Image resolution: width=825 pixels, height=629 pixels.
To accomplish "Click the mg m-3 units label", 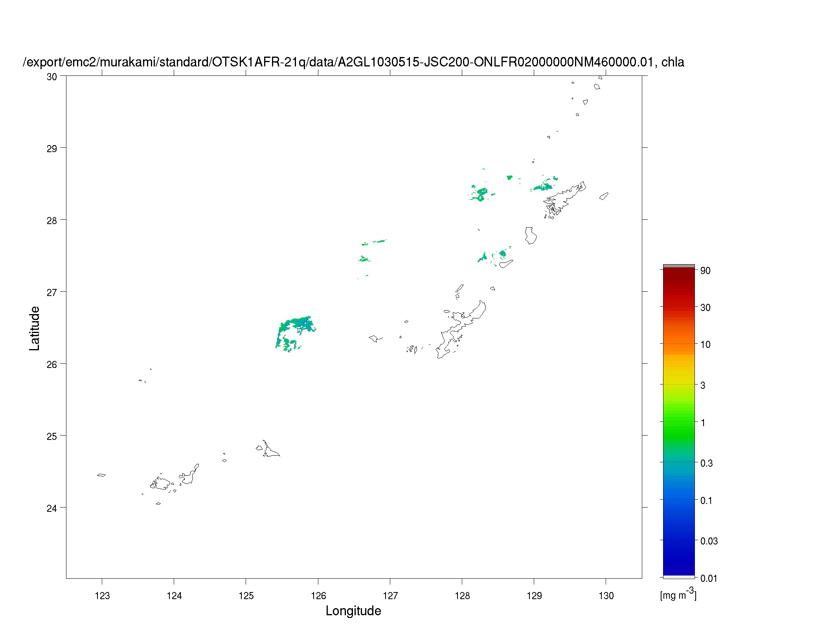I will 678,594.
